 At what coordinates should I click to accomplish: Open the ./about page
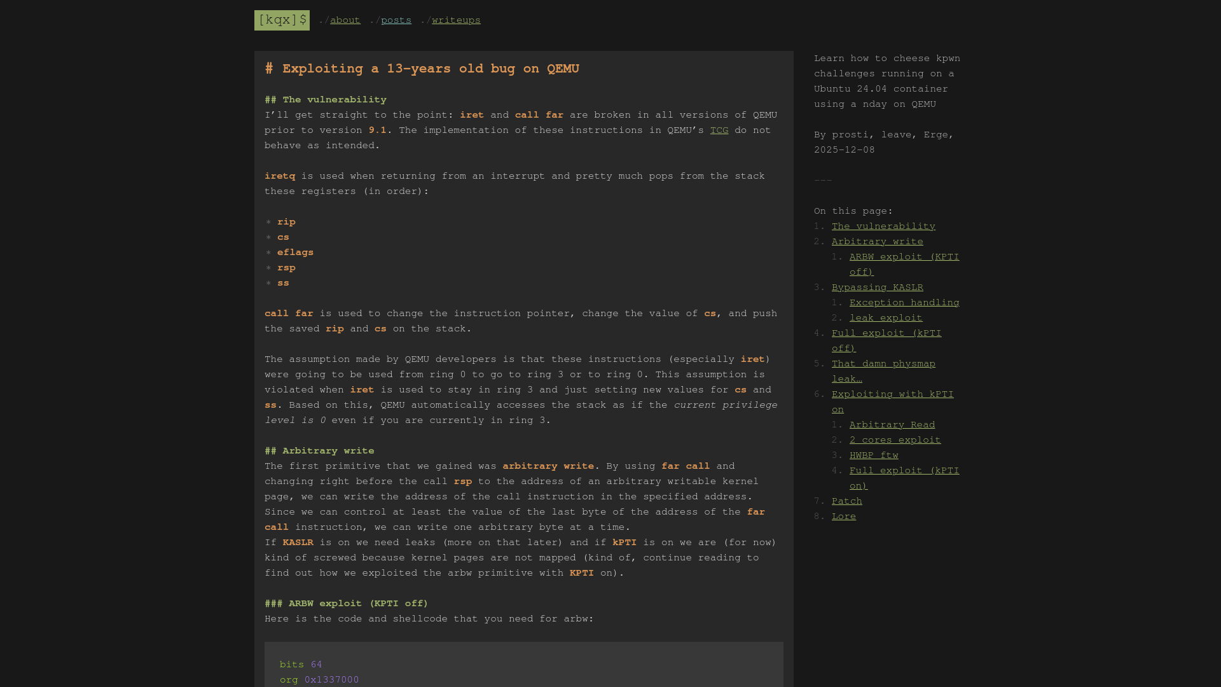click(x=345, y=20)
